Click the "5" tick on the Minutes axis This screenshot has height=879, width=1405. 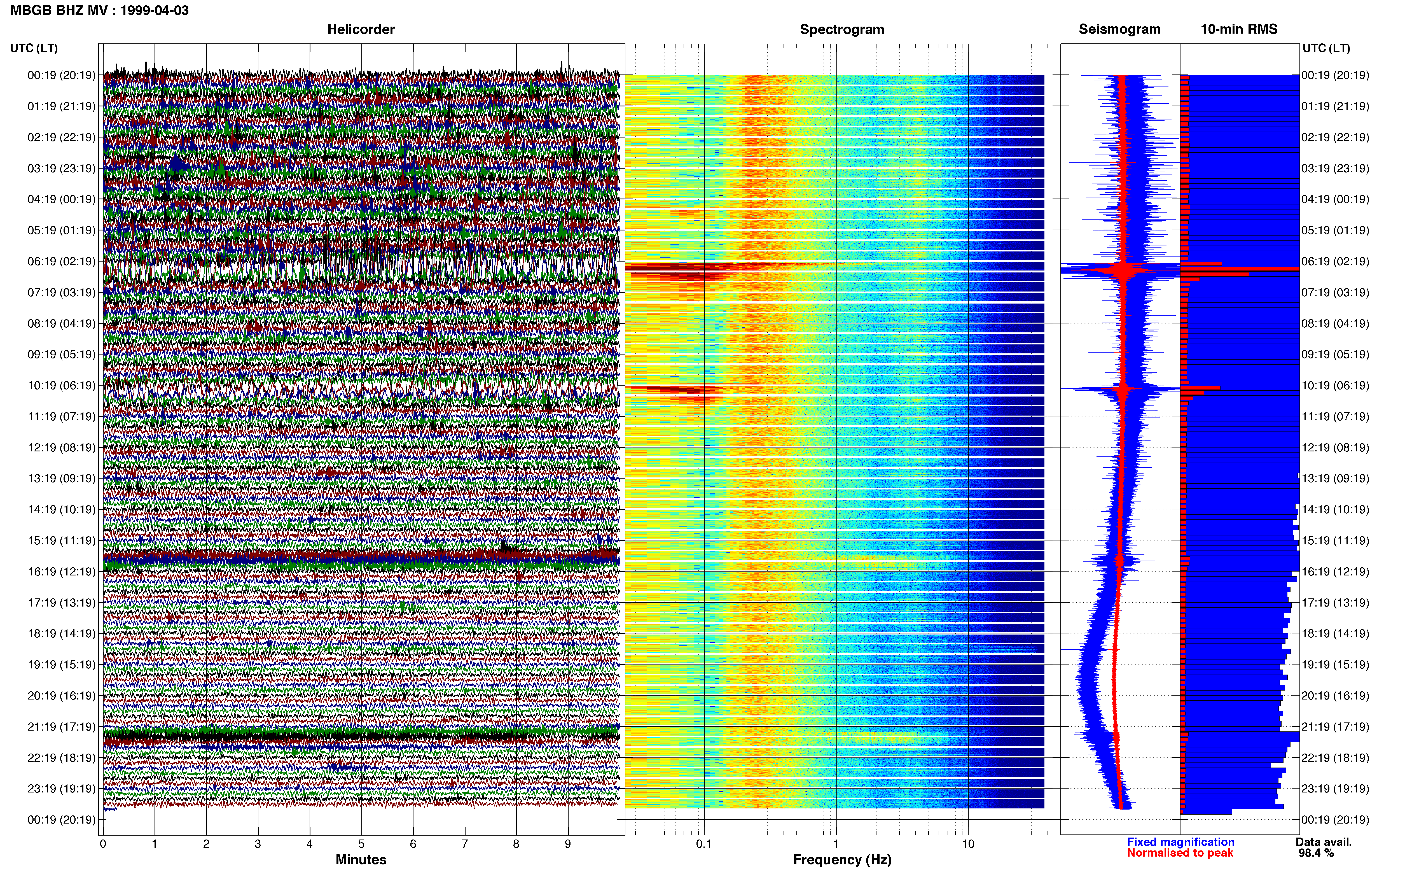(x=361, y=844)
